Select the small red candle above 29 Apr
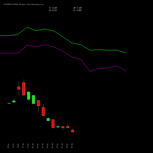Viewport: 153px width, 153px height. (68, 127)
